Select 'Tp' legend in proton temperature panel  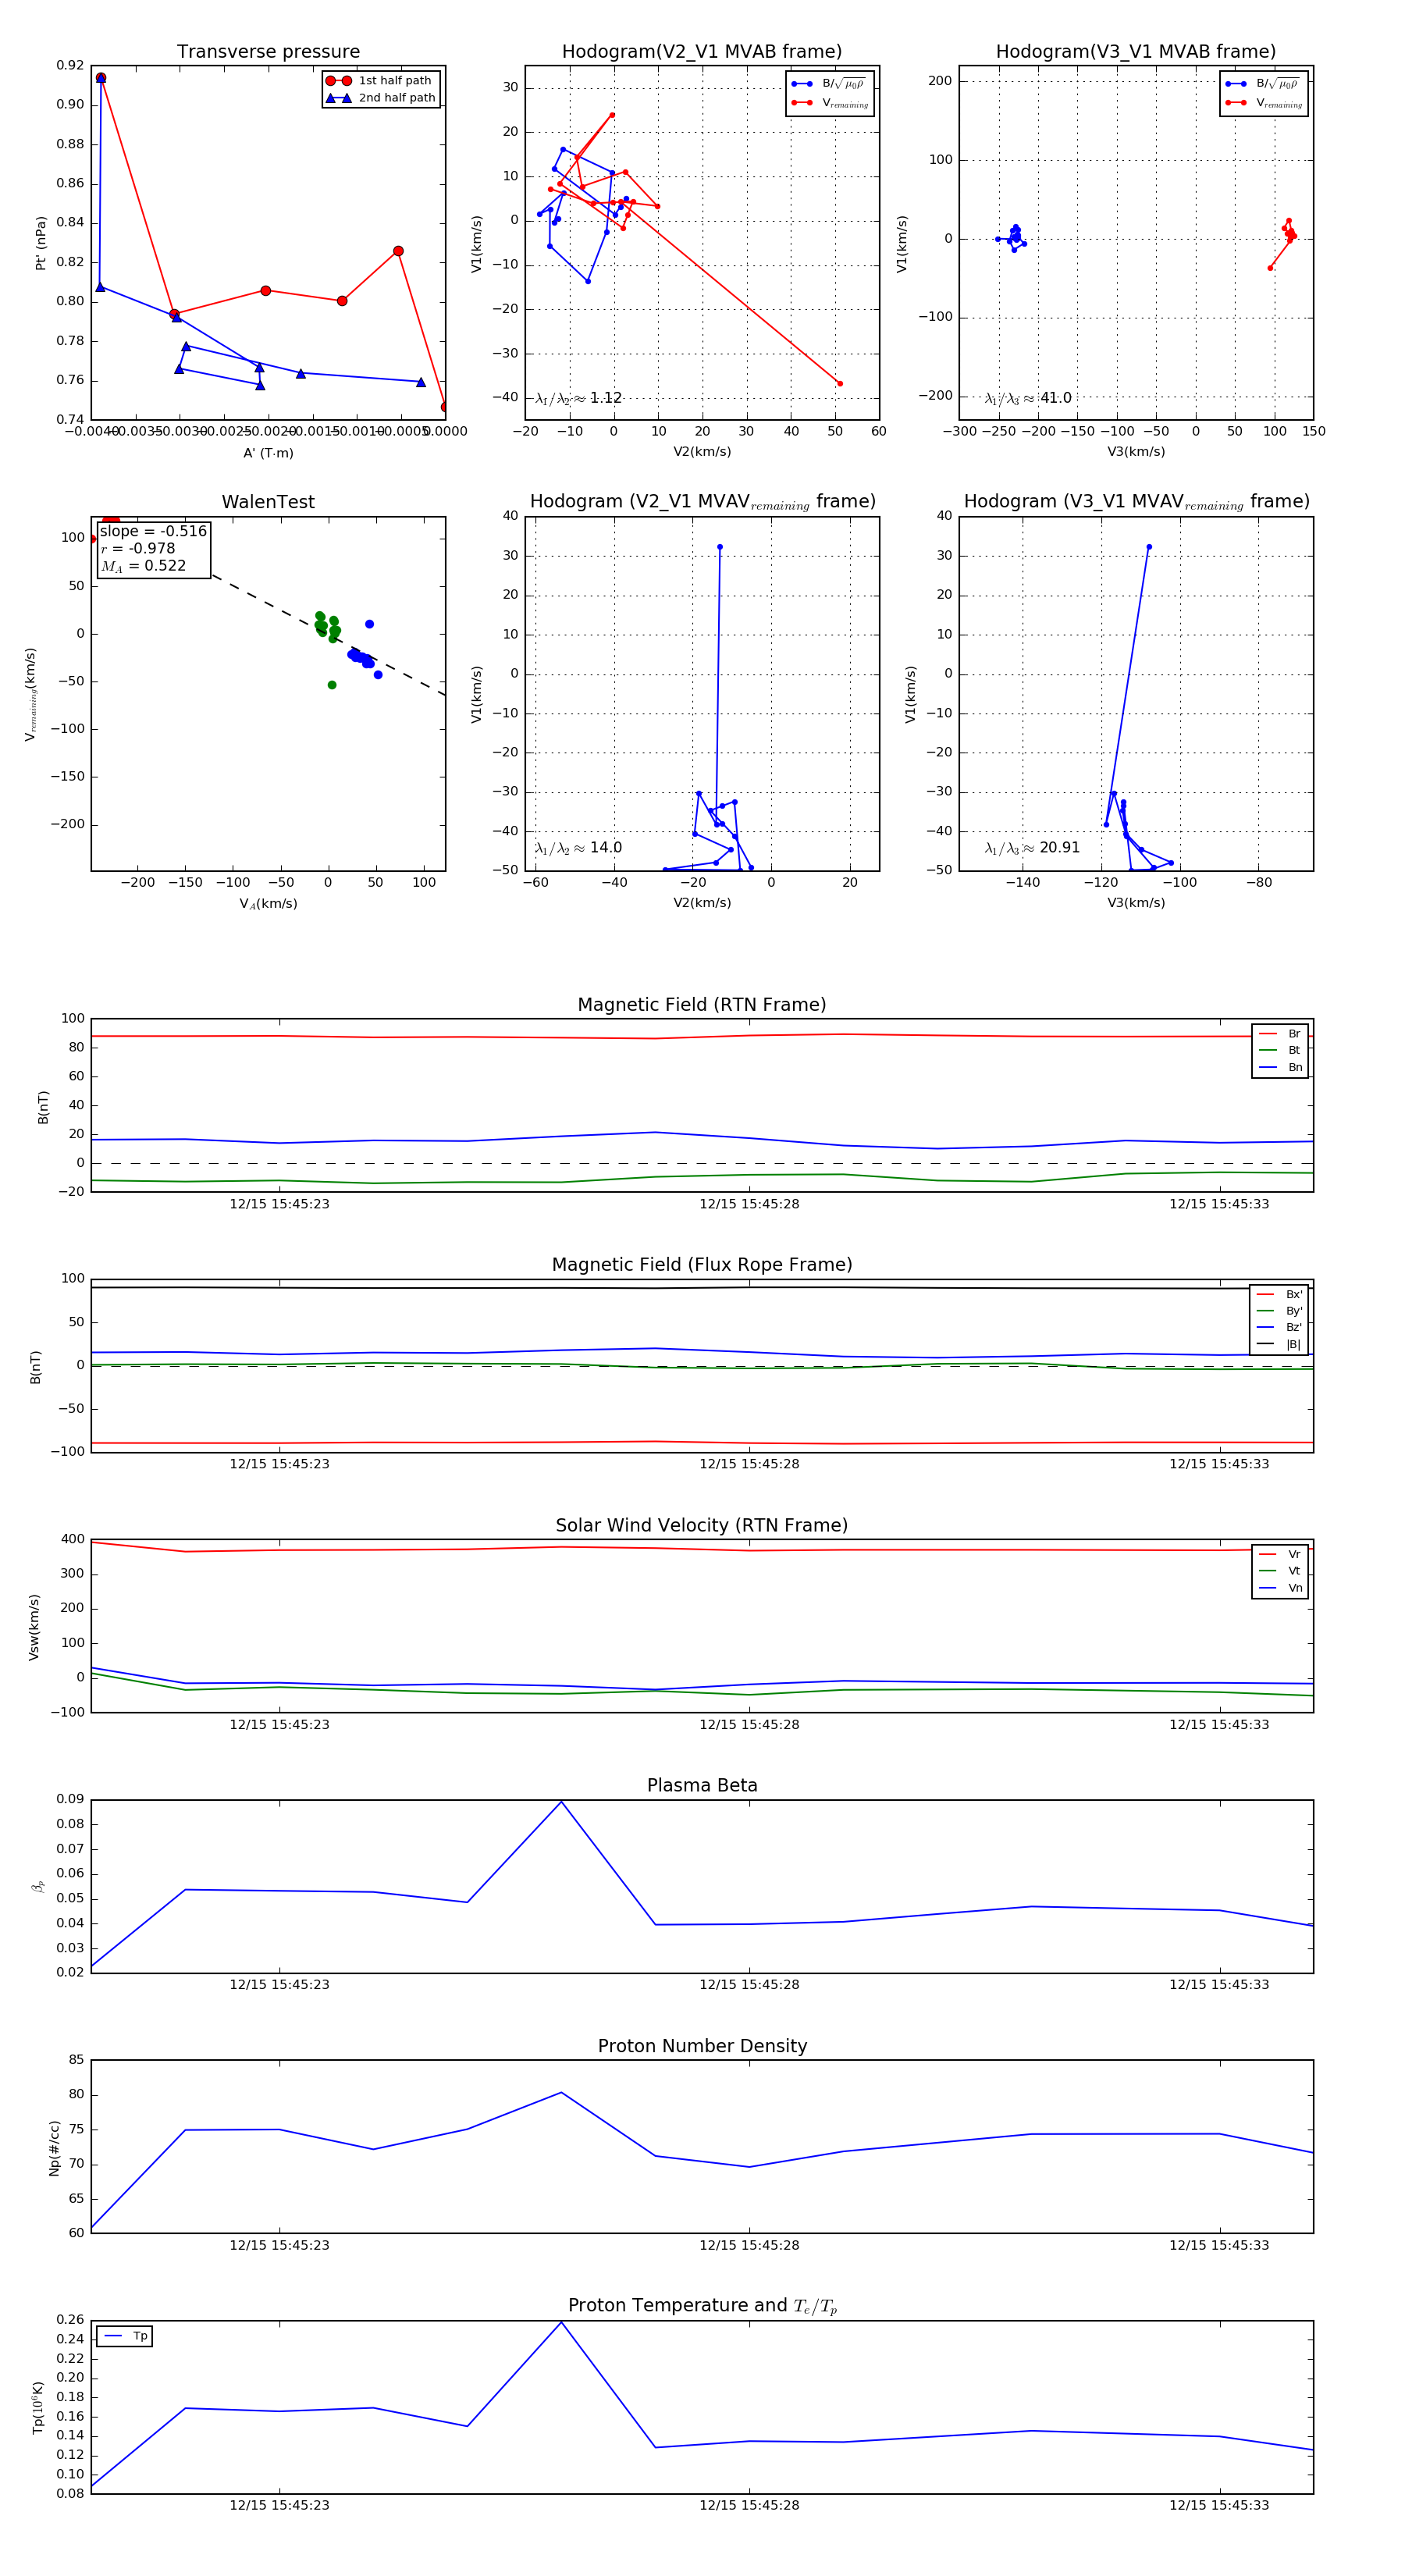125,2336
